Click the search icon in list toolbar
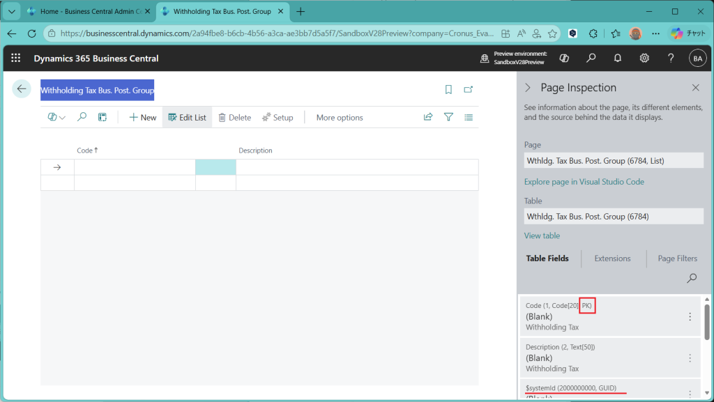Screen dimensions: 714x402 82,118
